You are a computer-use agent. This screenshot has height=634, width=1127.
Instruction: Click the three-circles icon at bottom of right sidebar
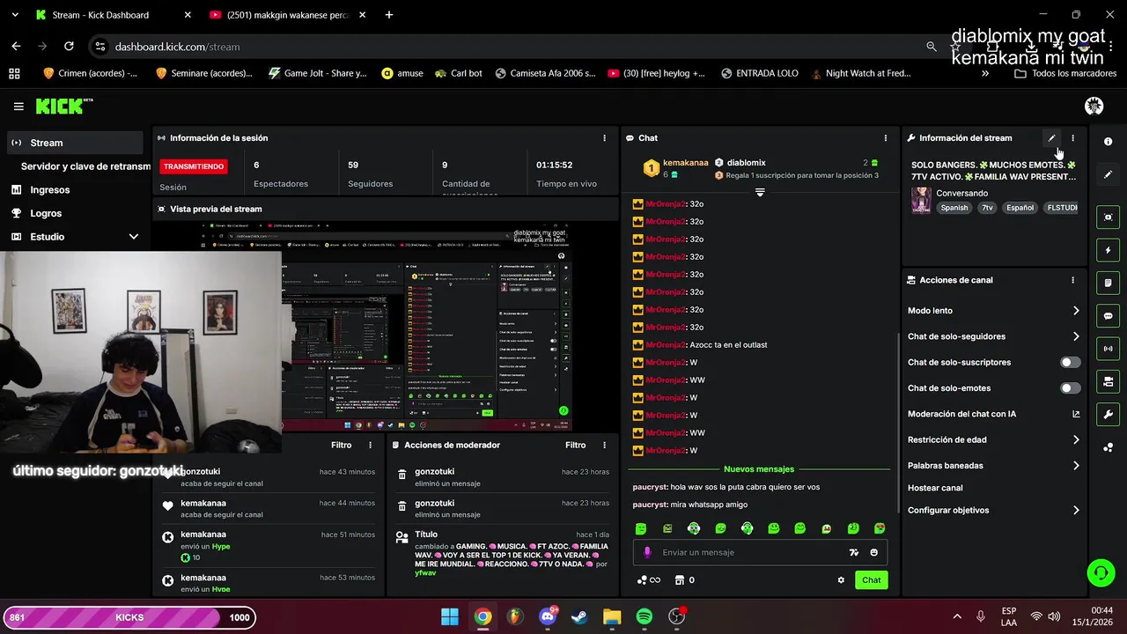pyautogui.click(x=1108, y=447)
